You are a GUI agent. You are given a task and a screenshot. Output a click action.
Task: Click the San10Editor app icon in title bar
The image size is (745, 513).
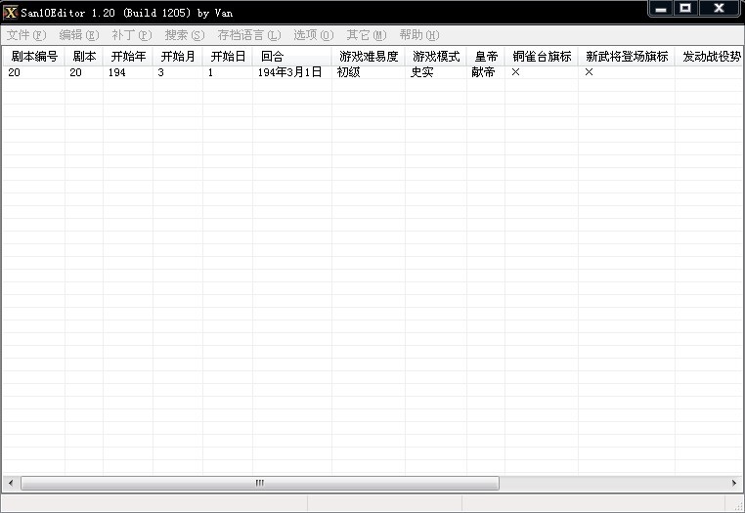coord(11,12)
